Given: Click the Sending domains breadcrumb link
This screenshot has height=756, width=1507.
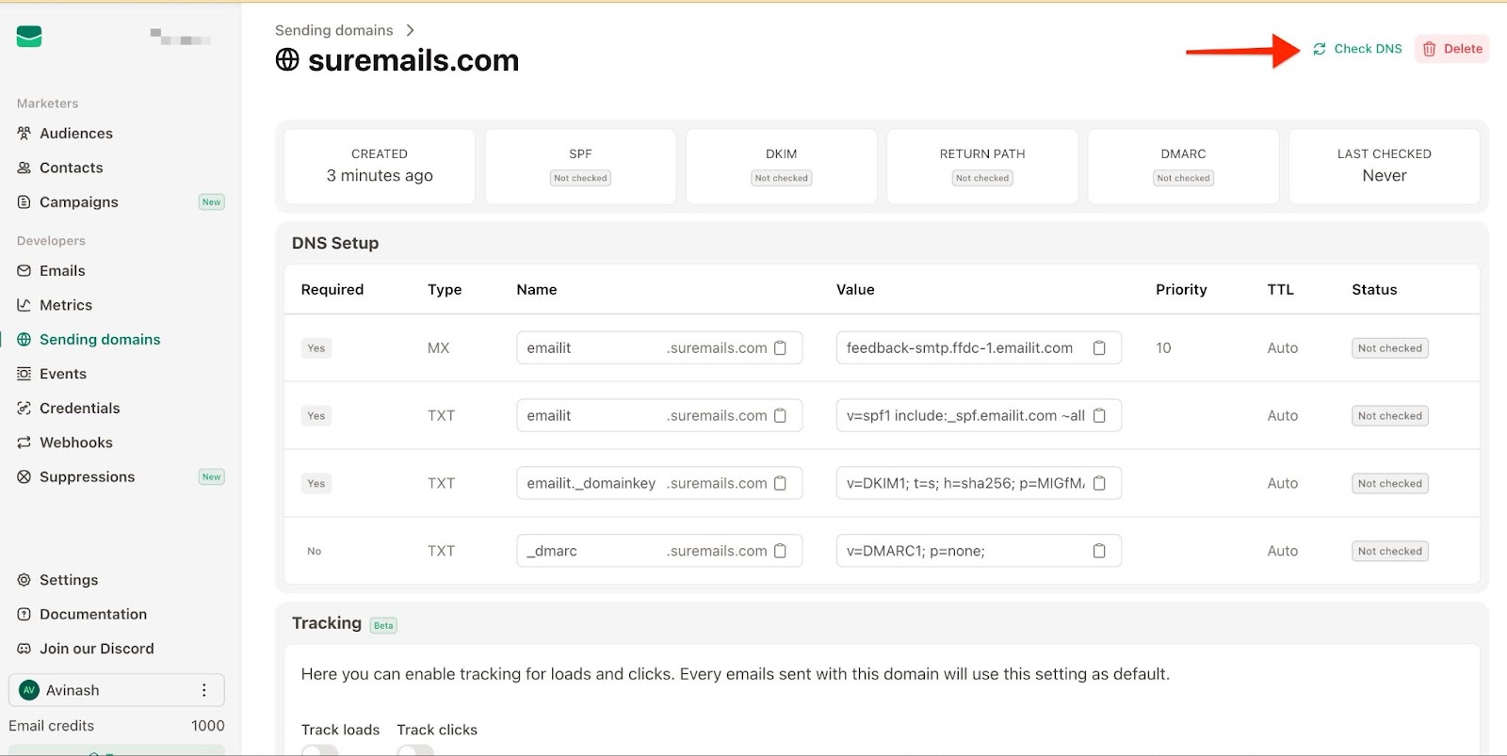Looking at the screenshot, I should point(333,31).
